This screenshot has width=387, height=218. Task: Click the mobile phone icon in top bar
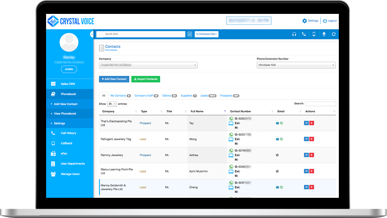(314, 34)
